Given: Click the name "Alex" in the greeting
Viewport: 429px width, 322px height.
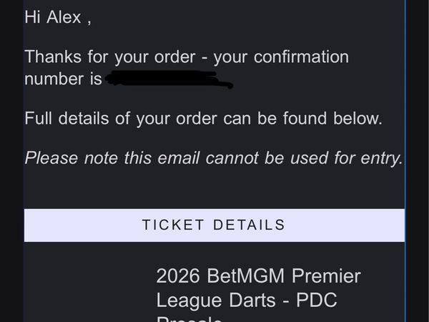Looking at the screenshot, I should pyautogui.click(x=64, y=18).
